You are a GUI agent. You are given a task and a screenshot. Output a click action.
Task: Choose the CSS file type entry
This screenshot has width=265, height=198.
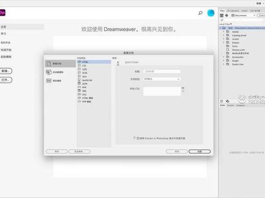(94, 65)
